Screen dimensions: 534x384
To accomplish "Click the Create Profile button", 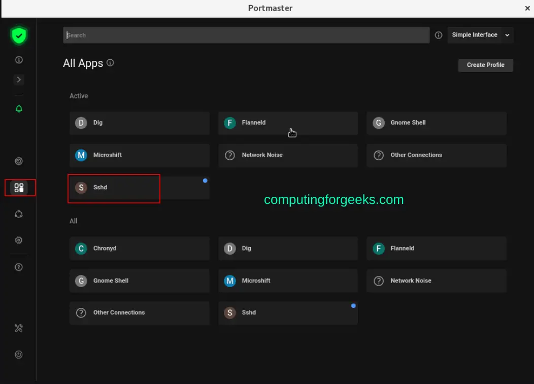I will (485, 65).
